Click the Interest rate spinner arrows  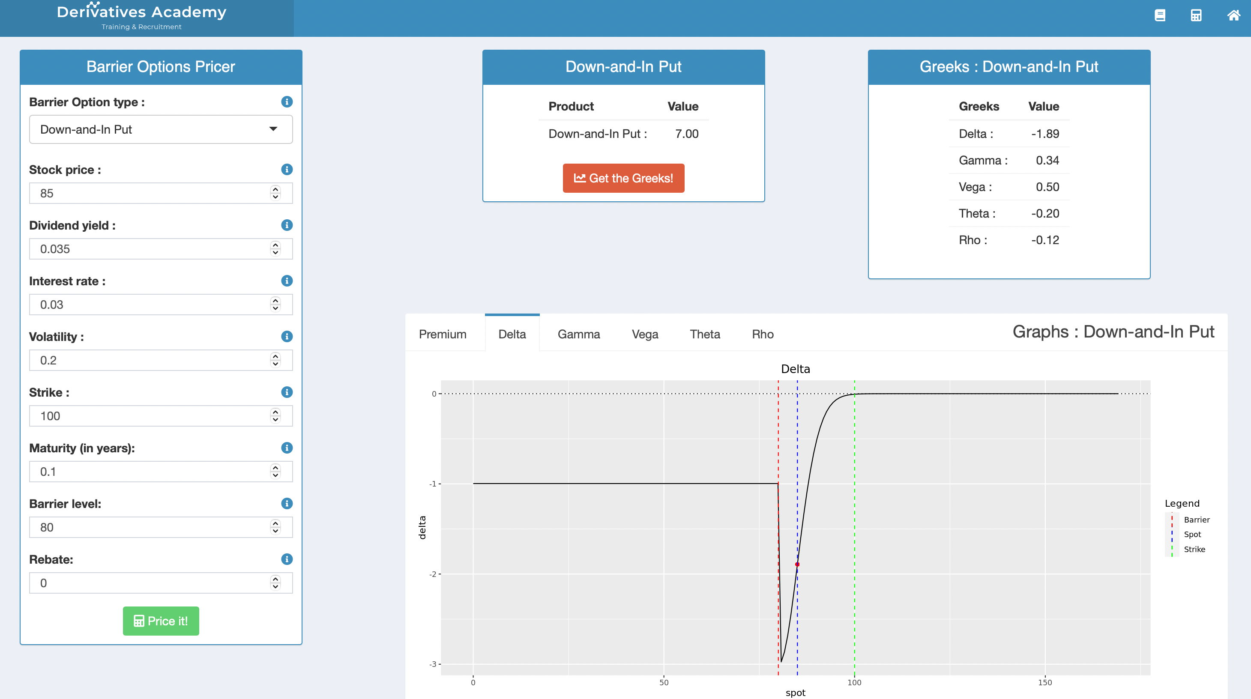coord(275,305)
